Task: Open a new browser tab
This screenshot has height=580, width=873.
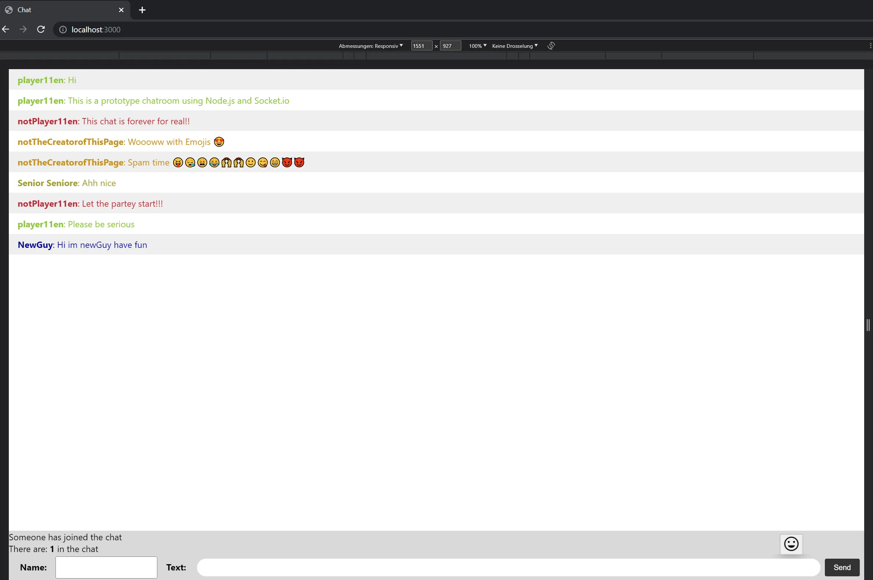Action: click(142, 10)
